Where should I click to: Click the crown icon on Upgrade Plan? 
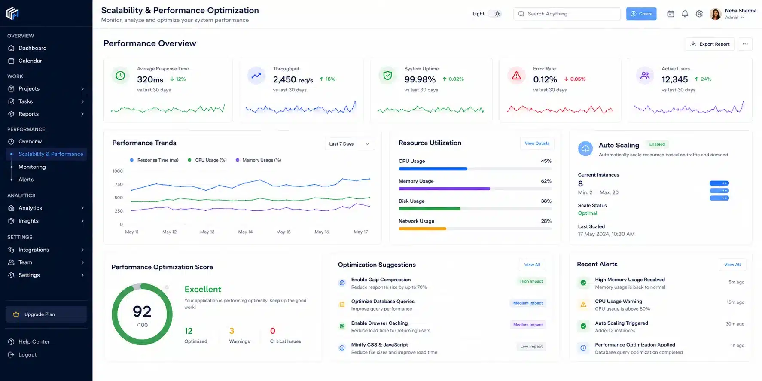[16, 314]
